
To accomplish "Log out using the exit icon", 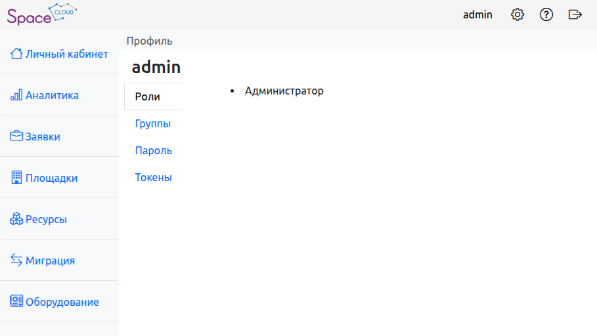I will [x=575, y=14].
